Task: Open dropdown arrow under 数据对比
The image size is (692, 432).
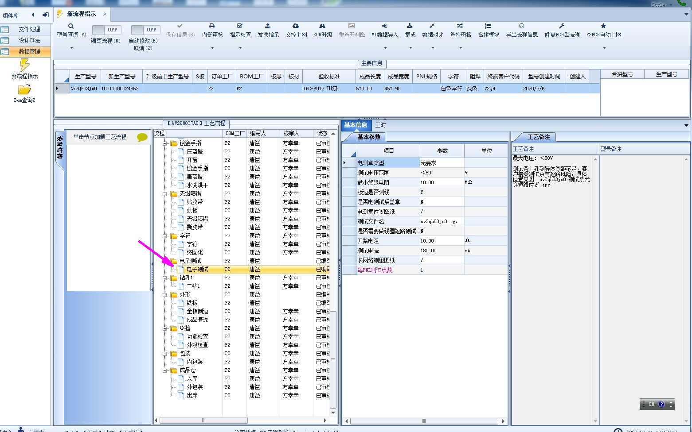Action: (x=433, y=48)
